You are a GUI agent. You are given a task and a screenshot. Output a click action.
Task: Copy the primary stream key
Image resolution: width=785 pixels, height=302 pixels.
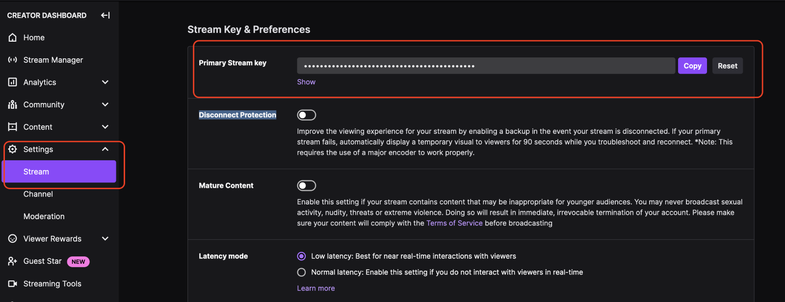pyautogui.click(x=692, y=66)
